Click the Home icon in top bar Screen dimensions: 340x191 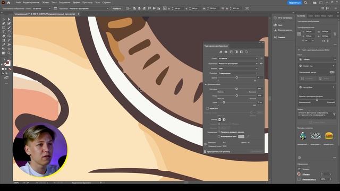pos(8,3)
